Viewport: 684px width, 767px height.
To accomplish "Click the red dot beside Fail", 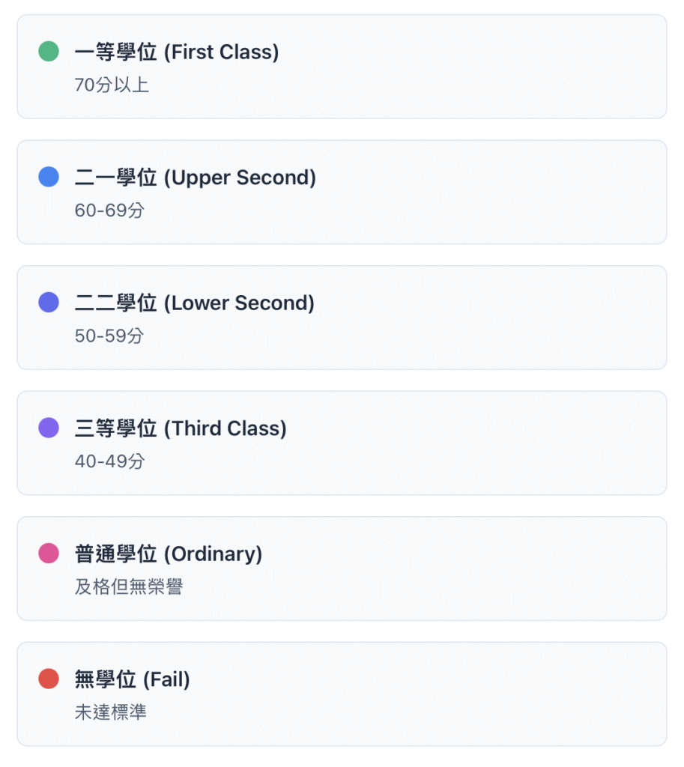I will [49, 679].
